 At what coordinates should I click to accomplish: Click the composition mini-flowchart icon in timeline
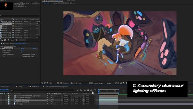tap(77, 91)
